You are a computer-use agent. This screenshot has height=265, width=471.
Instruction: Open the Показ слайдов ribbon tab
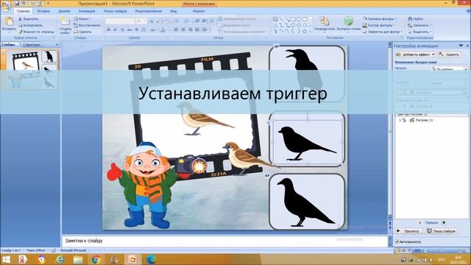pos(115,11)
